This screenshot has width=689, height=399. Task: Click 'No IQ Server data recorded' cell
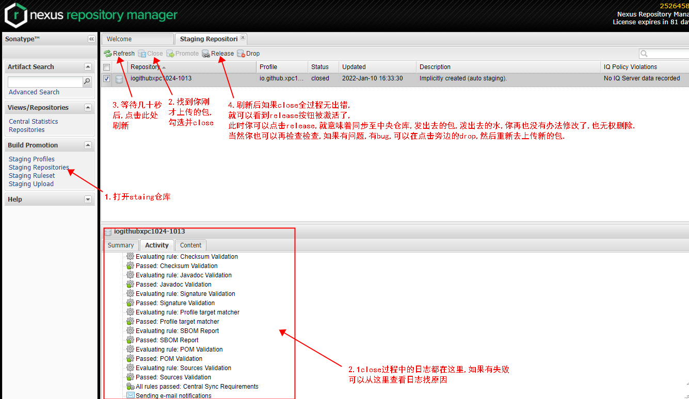tap(642, 78)
